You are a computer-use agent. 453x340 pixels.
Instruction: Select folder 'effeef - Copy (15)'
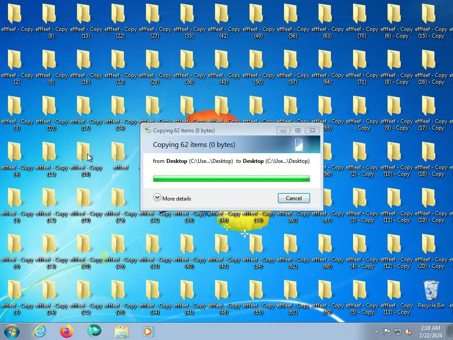86,21
